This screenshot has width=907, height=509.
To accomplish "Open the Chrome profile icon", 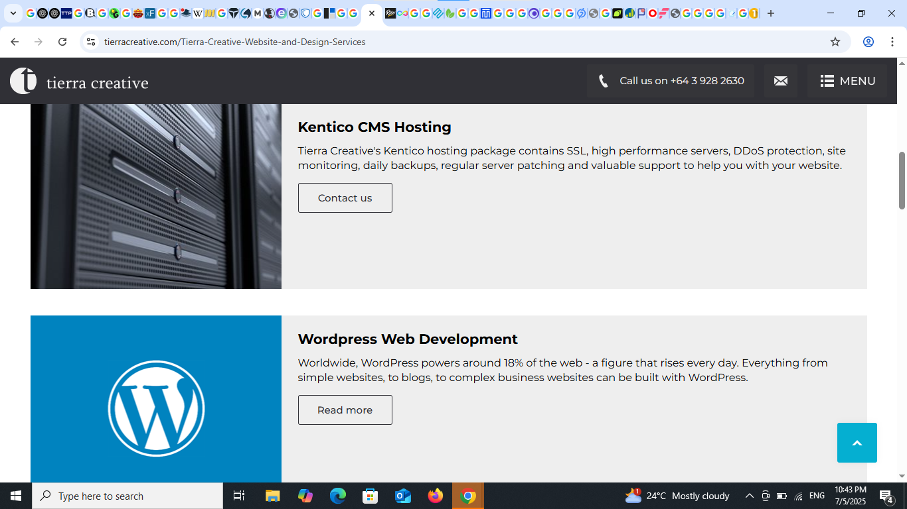I will click(x=868, y=42).
